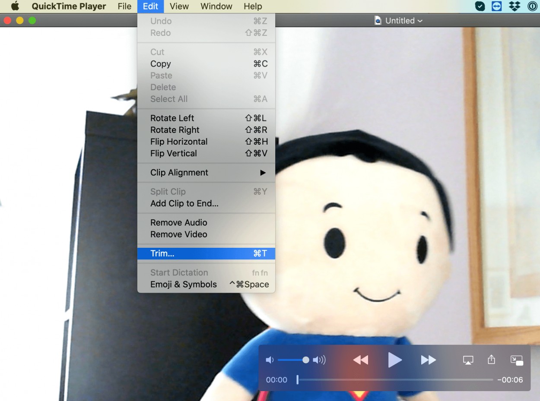
Task: Click the playback timeline scrubber
Action: [x=297, y=380]
